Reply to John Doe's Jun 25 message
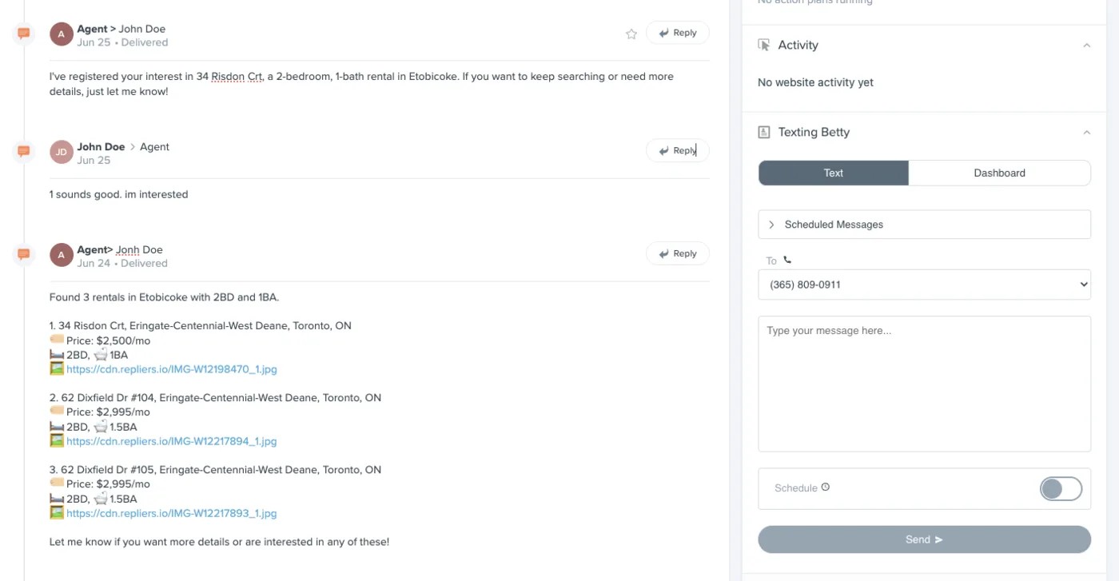The width and height of the screenshot is (1119, 581). click(677, 150)
